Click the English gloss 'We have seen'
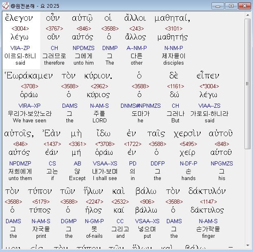 coord(30,120)
